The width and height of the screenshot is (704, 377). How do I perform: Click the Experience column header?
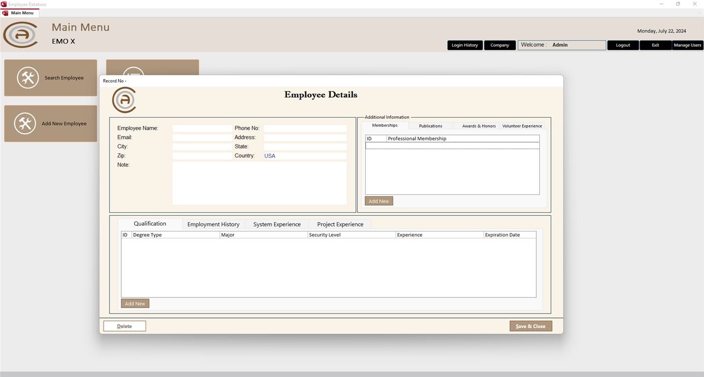click(x=440, y=235)
